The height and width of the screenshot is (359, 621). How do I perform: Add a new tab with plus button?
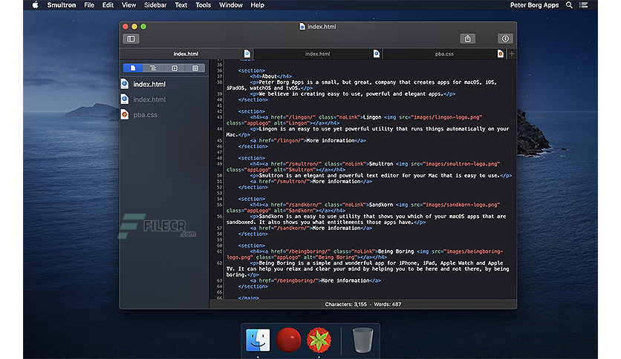click(x=512, y=53)
